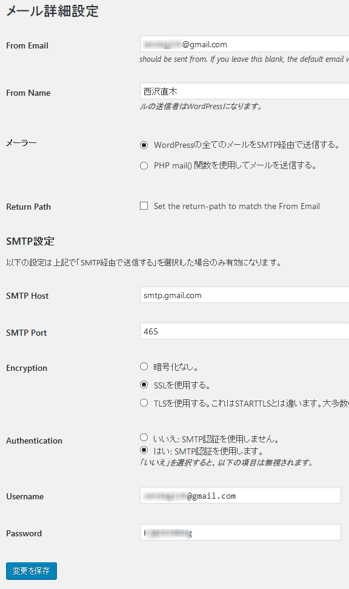Enable Set the return-path checkbox
Screen dimensions: 349x589
click(x=144, y=206)
